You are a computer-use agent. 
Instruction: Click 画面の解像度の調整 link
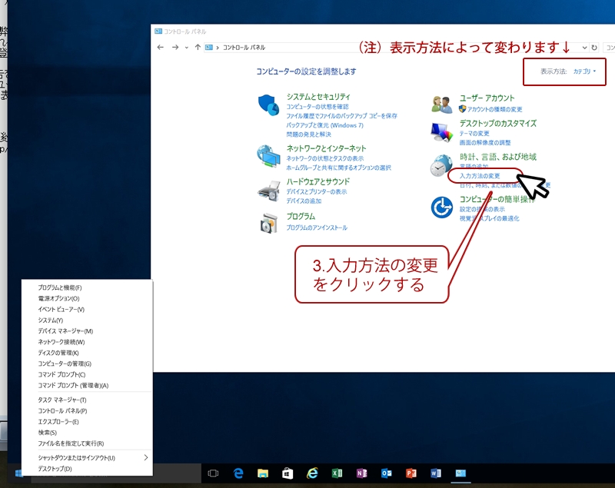(485, 143)
